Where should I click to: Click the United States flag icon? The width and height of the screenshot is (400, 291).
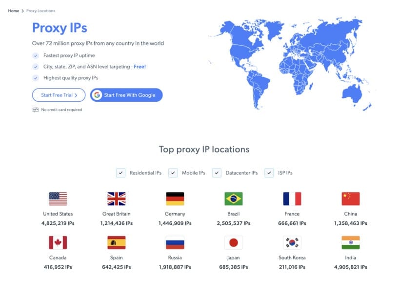[x=58, y=199]
